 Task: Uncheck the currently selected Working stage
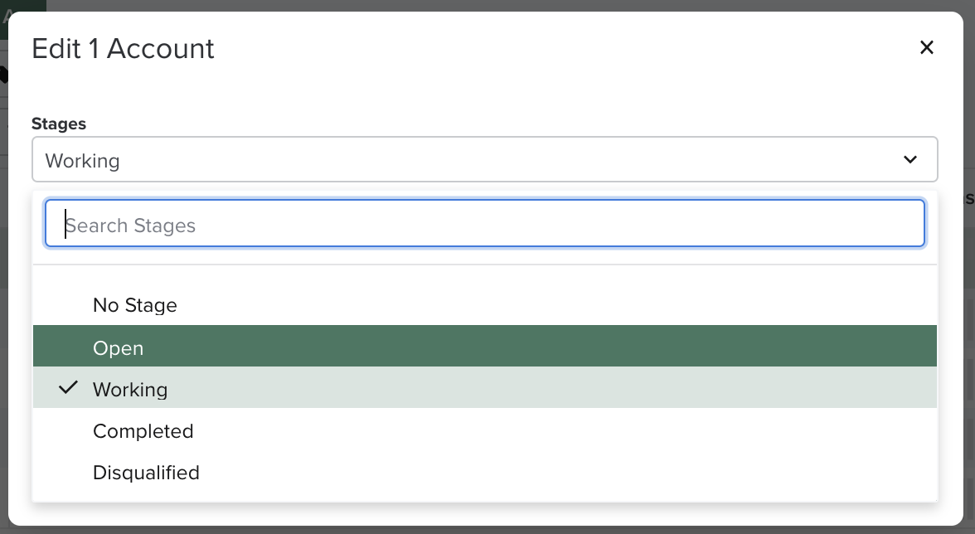130,389
